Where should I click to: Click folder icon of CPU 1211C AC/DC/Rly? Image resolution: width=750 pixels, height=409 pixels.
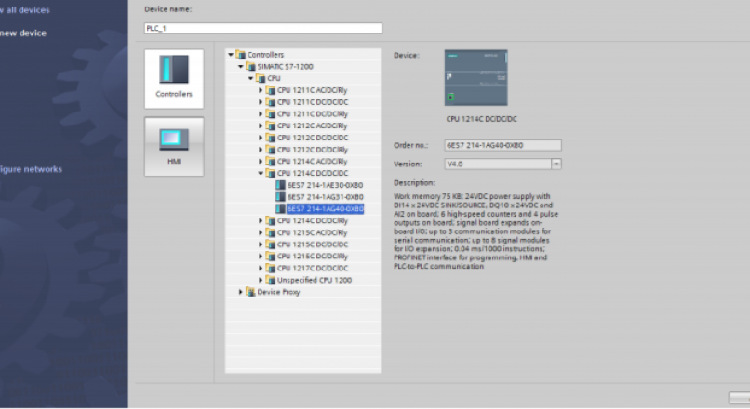click(x=271, y=90)
